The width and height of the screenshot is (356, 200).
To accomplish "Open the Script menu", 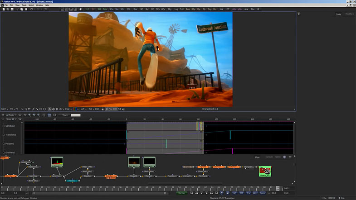I will (31, 5).
